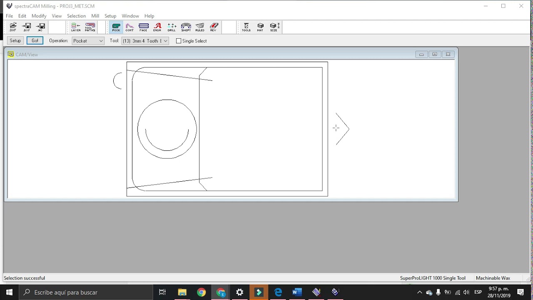Select the Revolve (REV) surface icon
The height and width of the screenshot is (300, 533).
(x=214, y=27)
